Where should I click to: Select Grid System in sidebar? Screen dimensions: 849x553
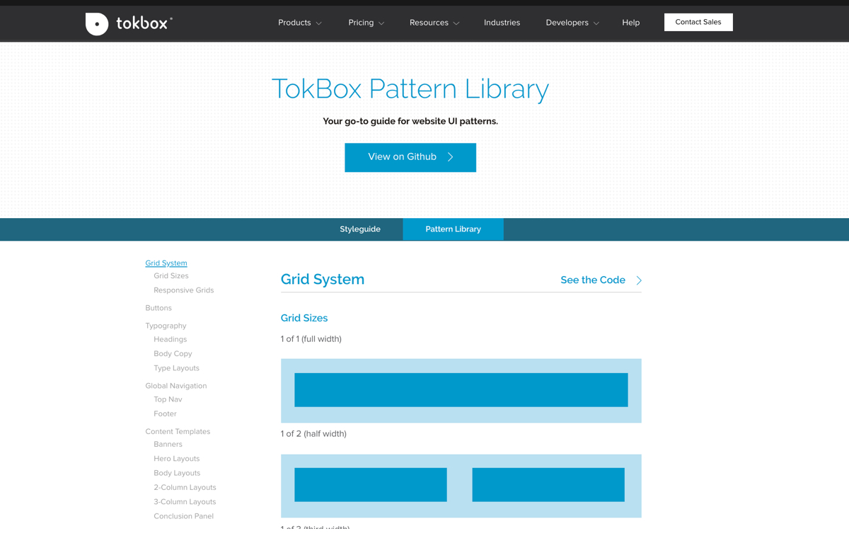166,263
